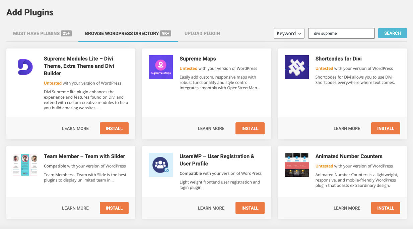Open the Keyword filter dropdown
This screenshot has height=229, width=413.
[289, 33]
